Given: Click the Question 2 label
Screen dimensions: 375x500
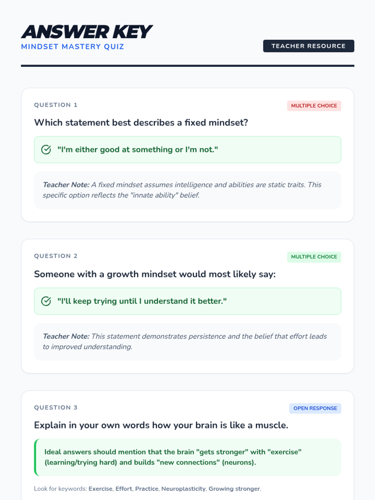Looking at the screenshot, I should point(56,256).
